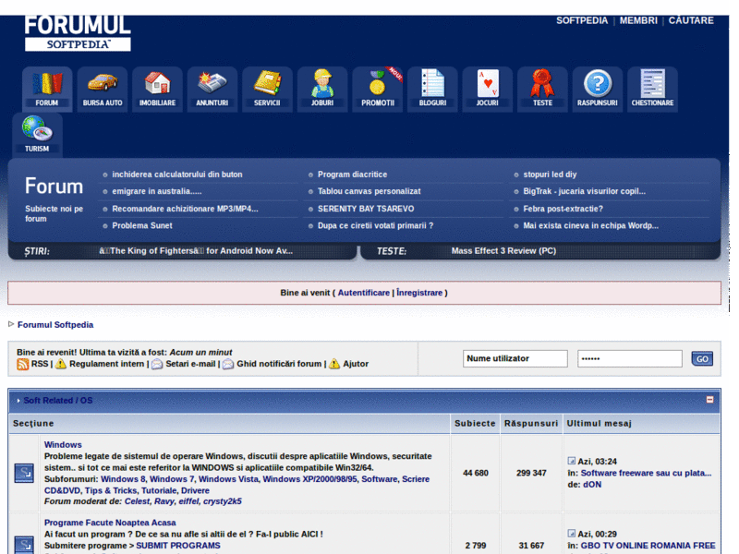The height and width of the screenshot is (554, 739).
Task: Open topic 'Program diacritice'
Action: (x=353, y=175)
